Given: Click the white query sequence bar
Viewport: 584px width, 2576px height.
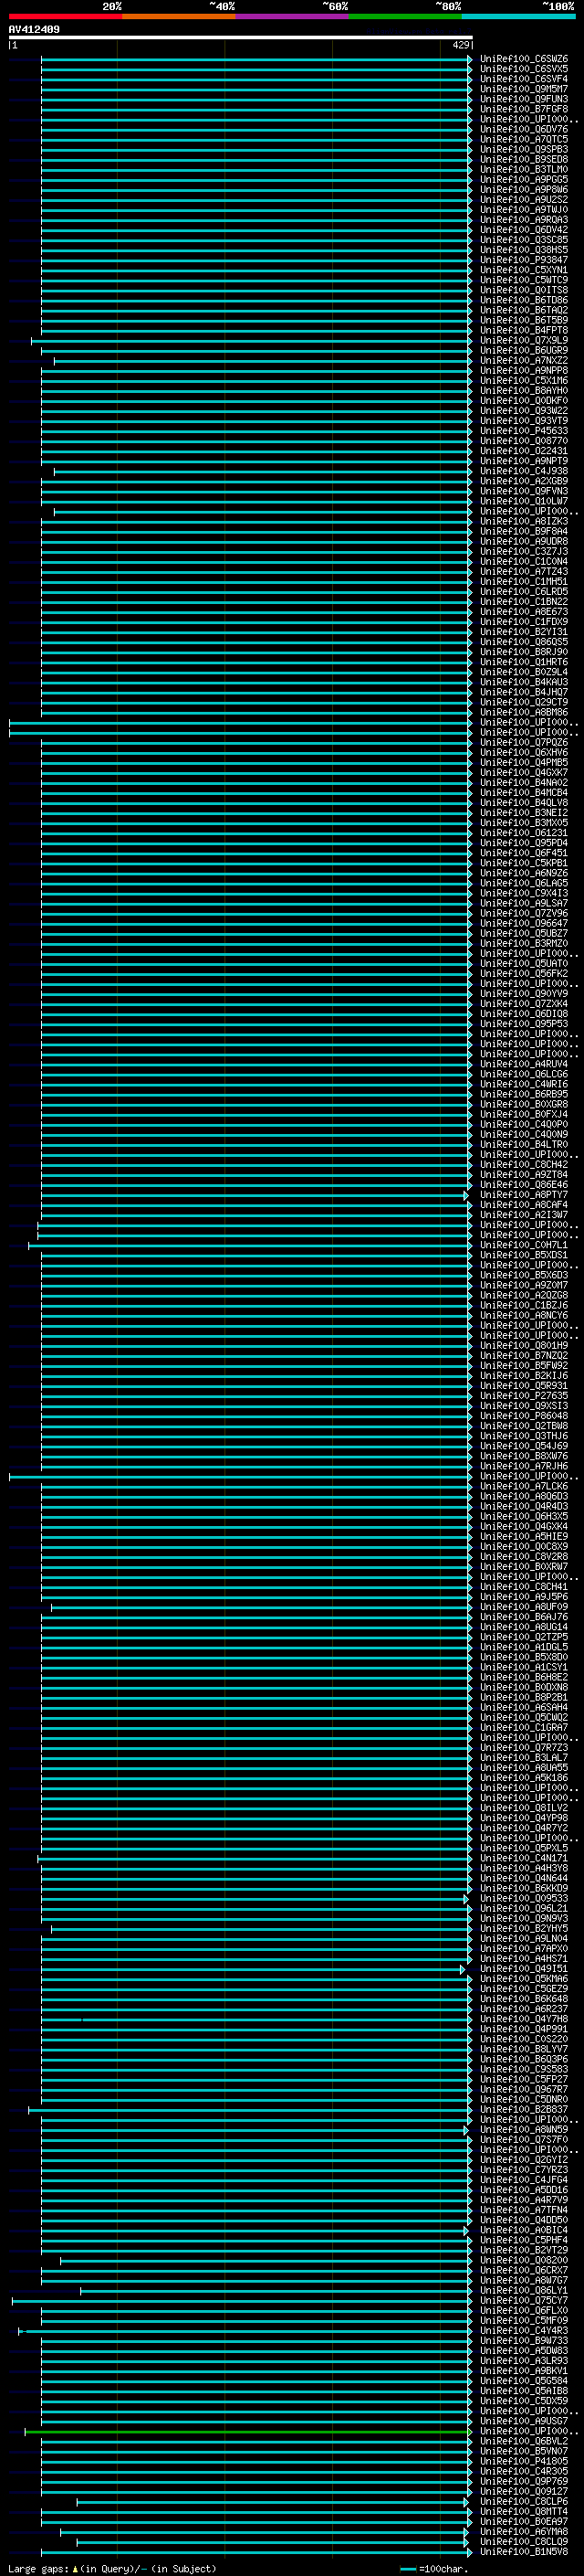Looking at the screenshot, I should click(x=241, y=38).
